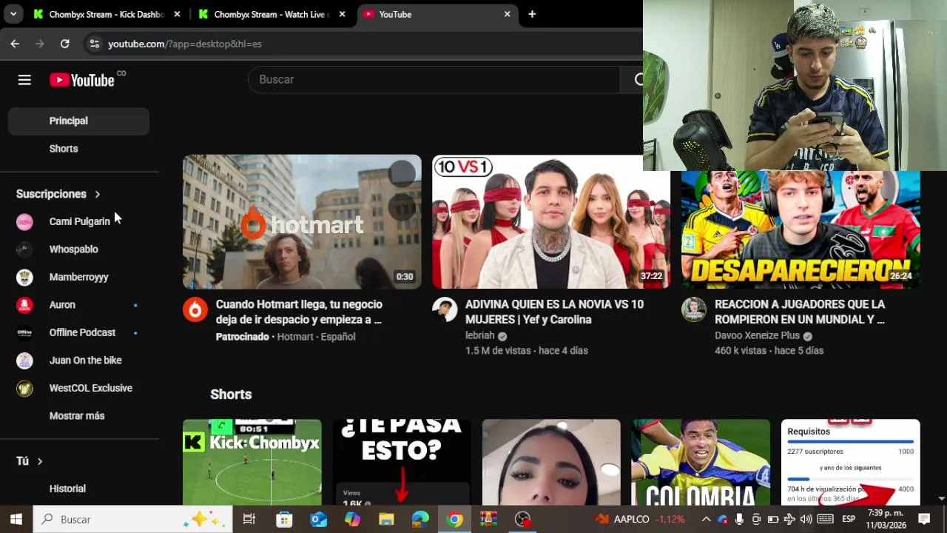Open Davoo Xeneize Plus channel avatar
This screenshot has width=947, height=533.
tap(694, 309)
